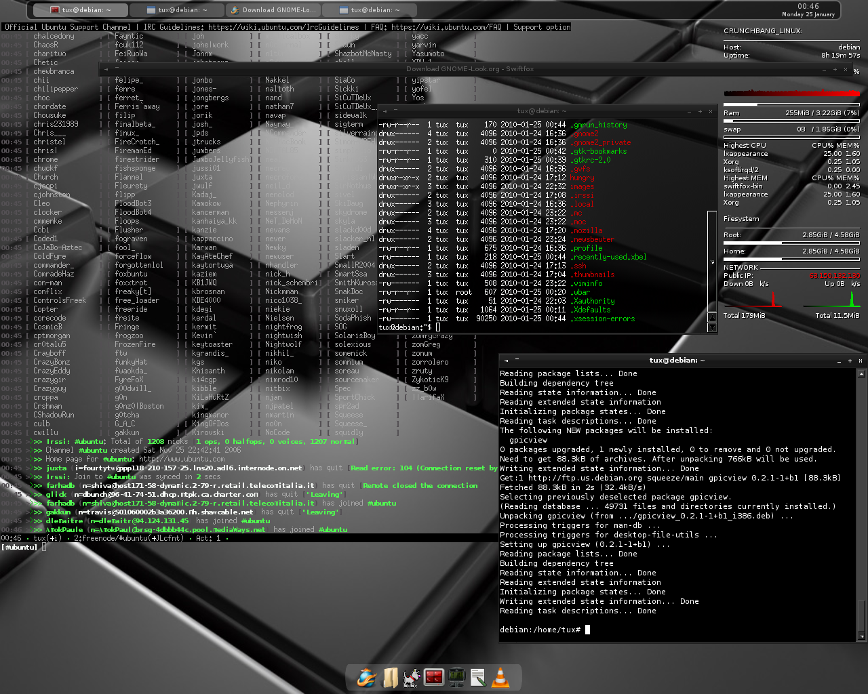
Task: Click the debian:/home/tux# prompt in bottom terminal
Action: pyautogui.click(x=540, y=630)
